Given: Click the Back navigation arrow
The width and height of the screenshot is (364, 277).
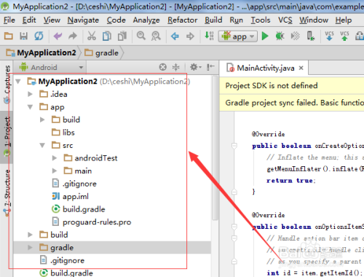Looking at the screenshot, I should point(175,36).
